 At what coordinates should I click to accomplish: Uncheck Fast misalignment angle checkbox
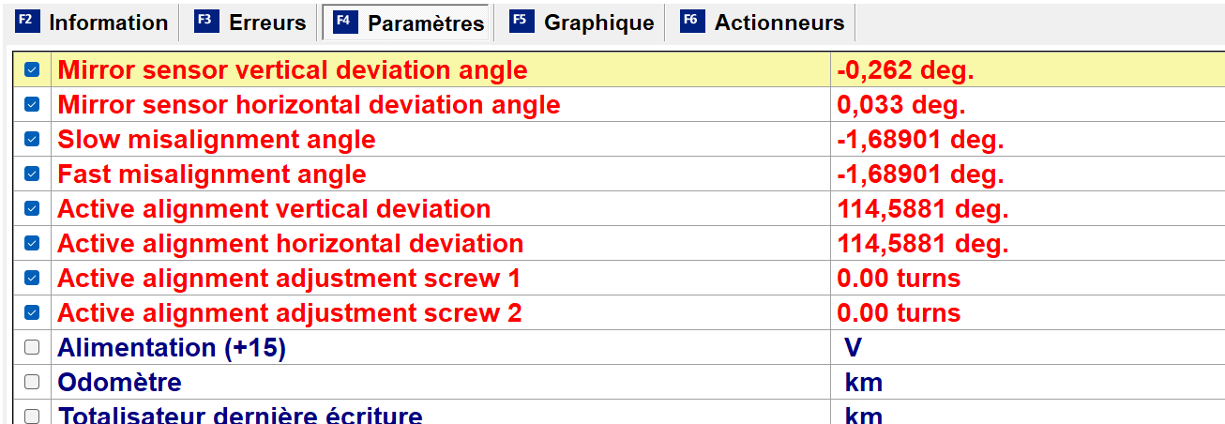(x=32, y=174)
